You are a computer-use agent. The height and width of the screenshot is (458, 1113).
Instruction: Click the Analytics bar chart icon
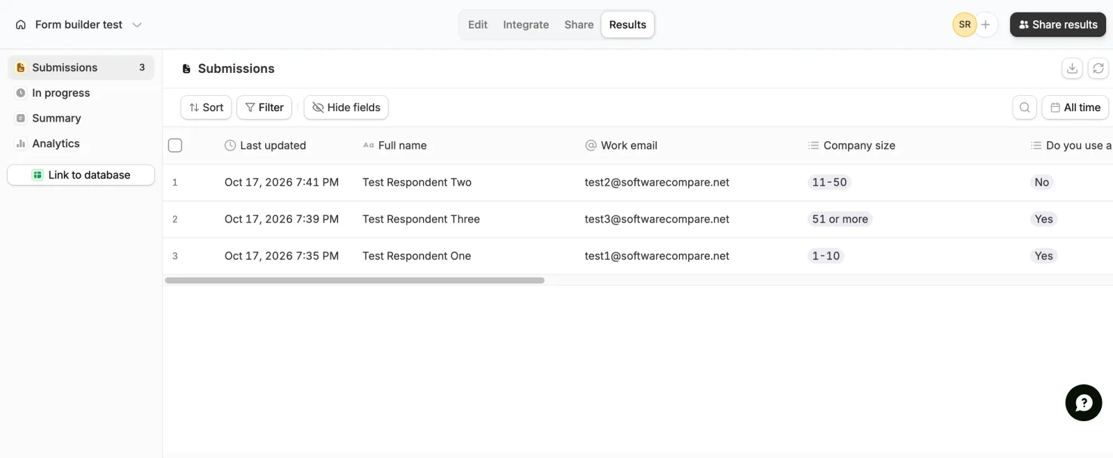tap(21, 143)
